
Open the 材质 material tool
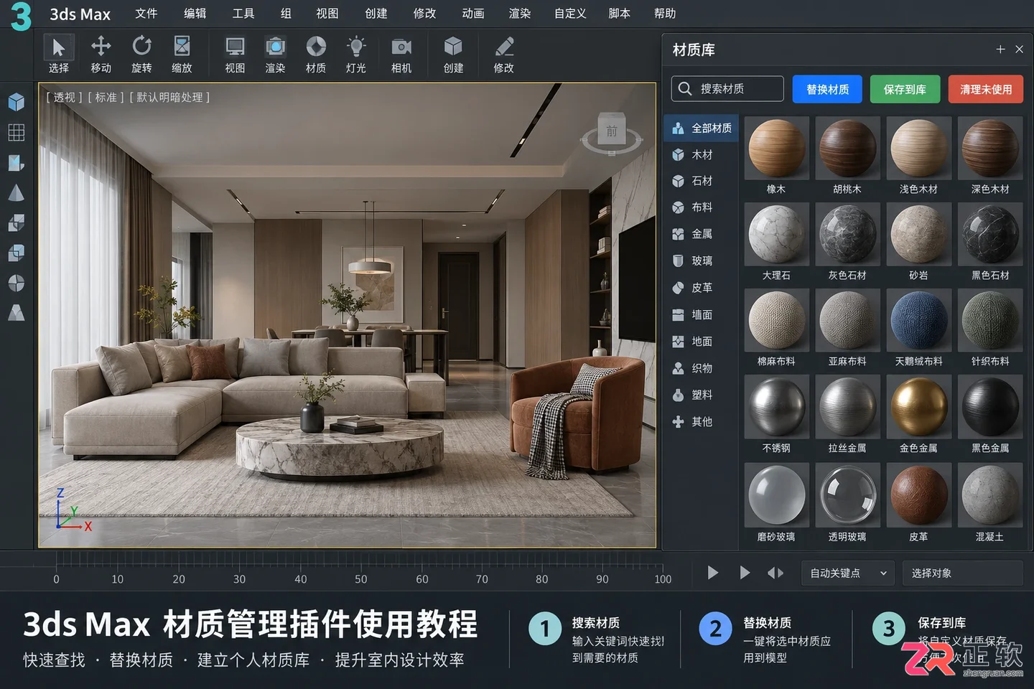pyautogui.click(x=316, y=55)
